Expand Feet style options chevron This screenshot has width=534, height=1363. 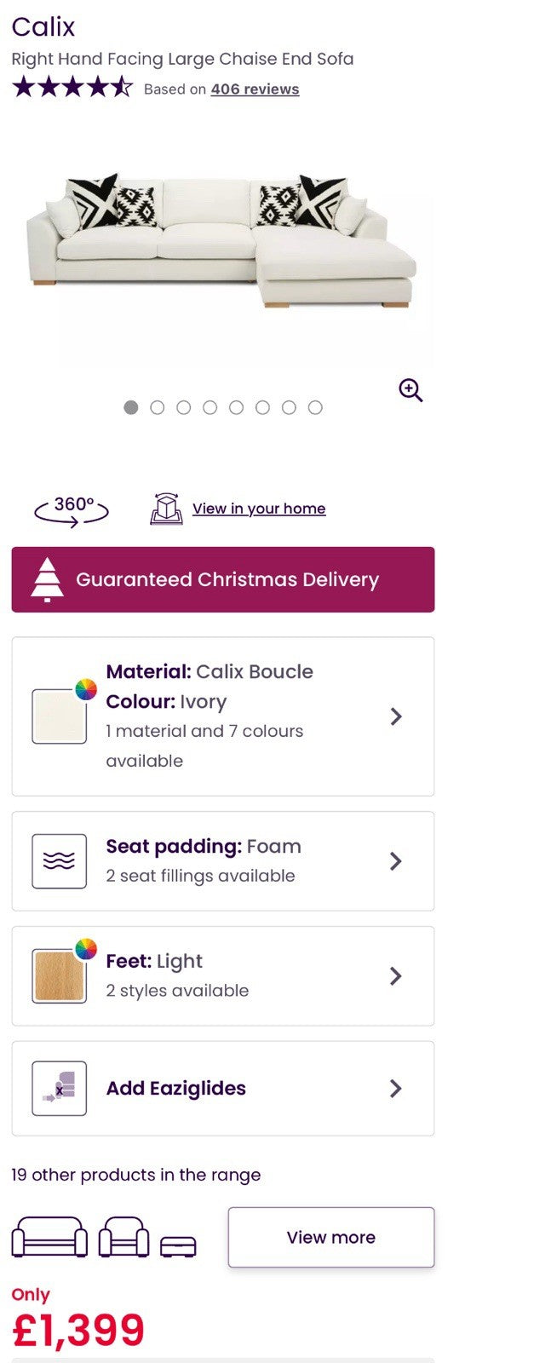click(x=396, y=976)
